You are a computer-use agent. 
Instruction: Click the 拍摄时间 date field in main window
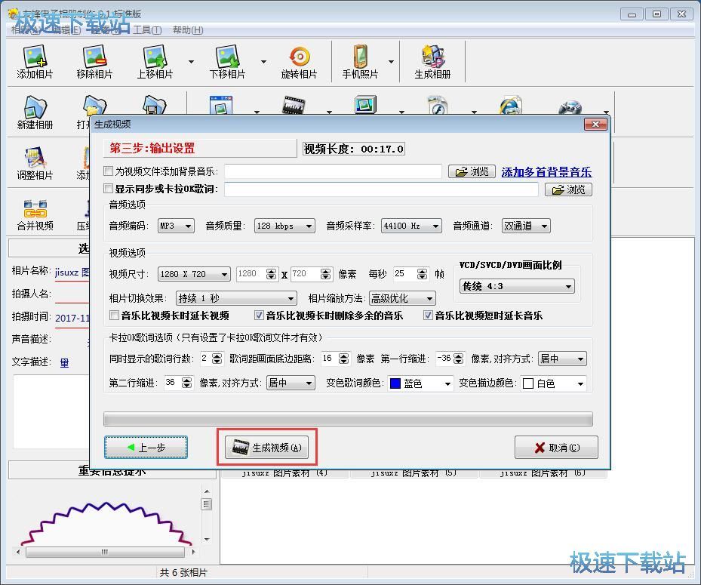[72, 318]
